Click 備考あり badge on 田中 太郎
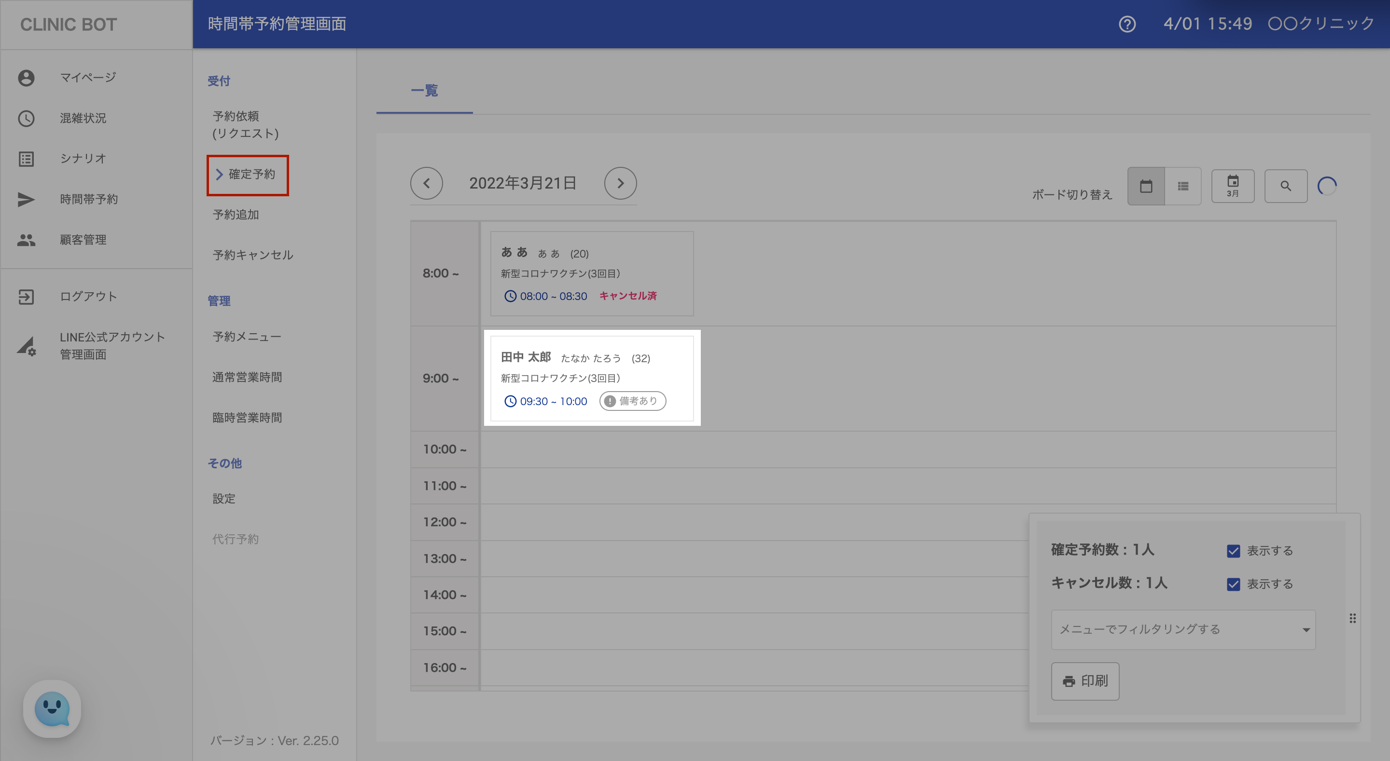Image resolution: width=1390 pixels, height=761 pixels. (x=632, y=401)
